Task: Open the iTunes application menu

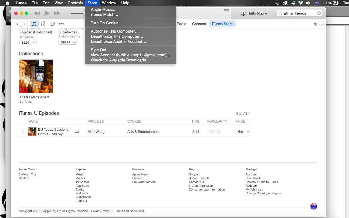Action: [21, 3]
